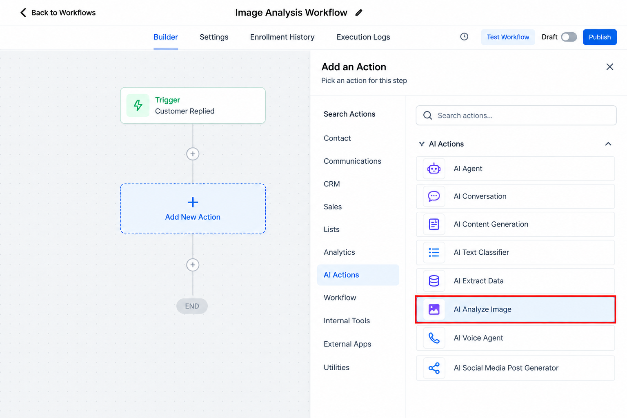Select the Utilities action category
627x418 pixels.
click(x=336, y=367)
